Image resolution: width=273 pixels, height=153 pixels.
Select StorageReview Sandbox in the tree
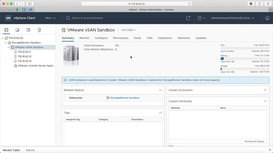26,42
